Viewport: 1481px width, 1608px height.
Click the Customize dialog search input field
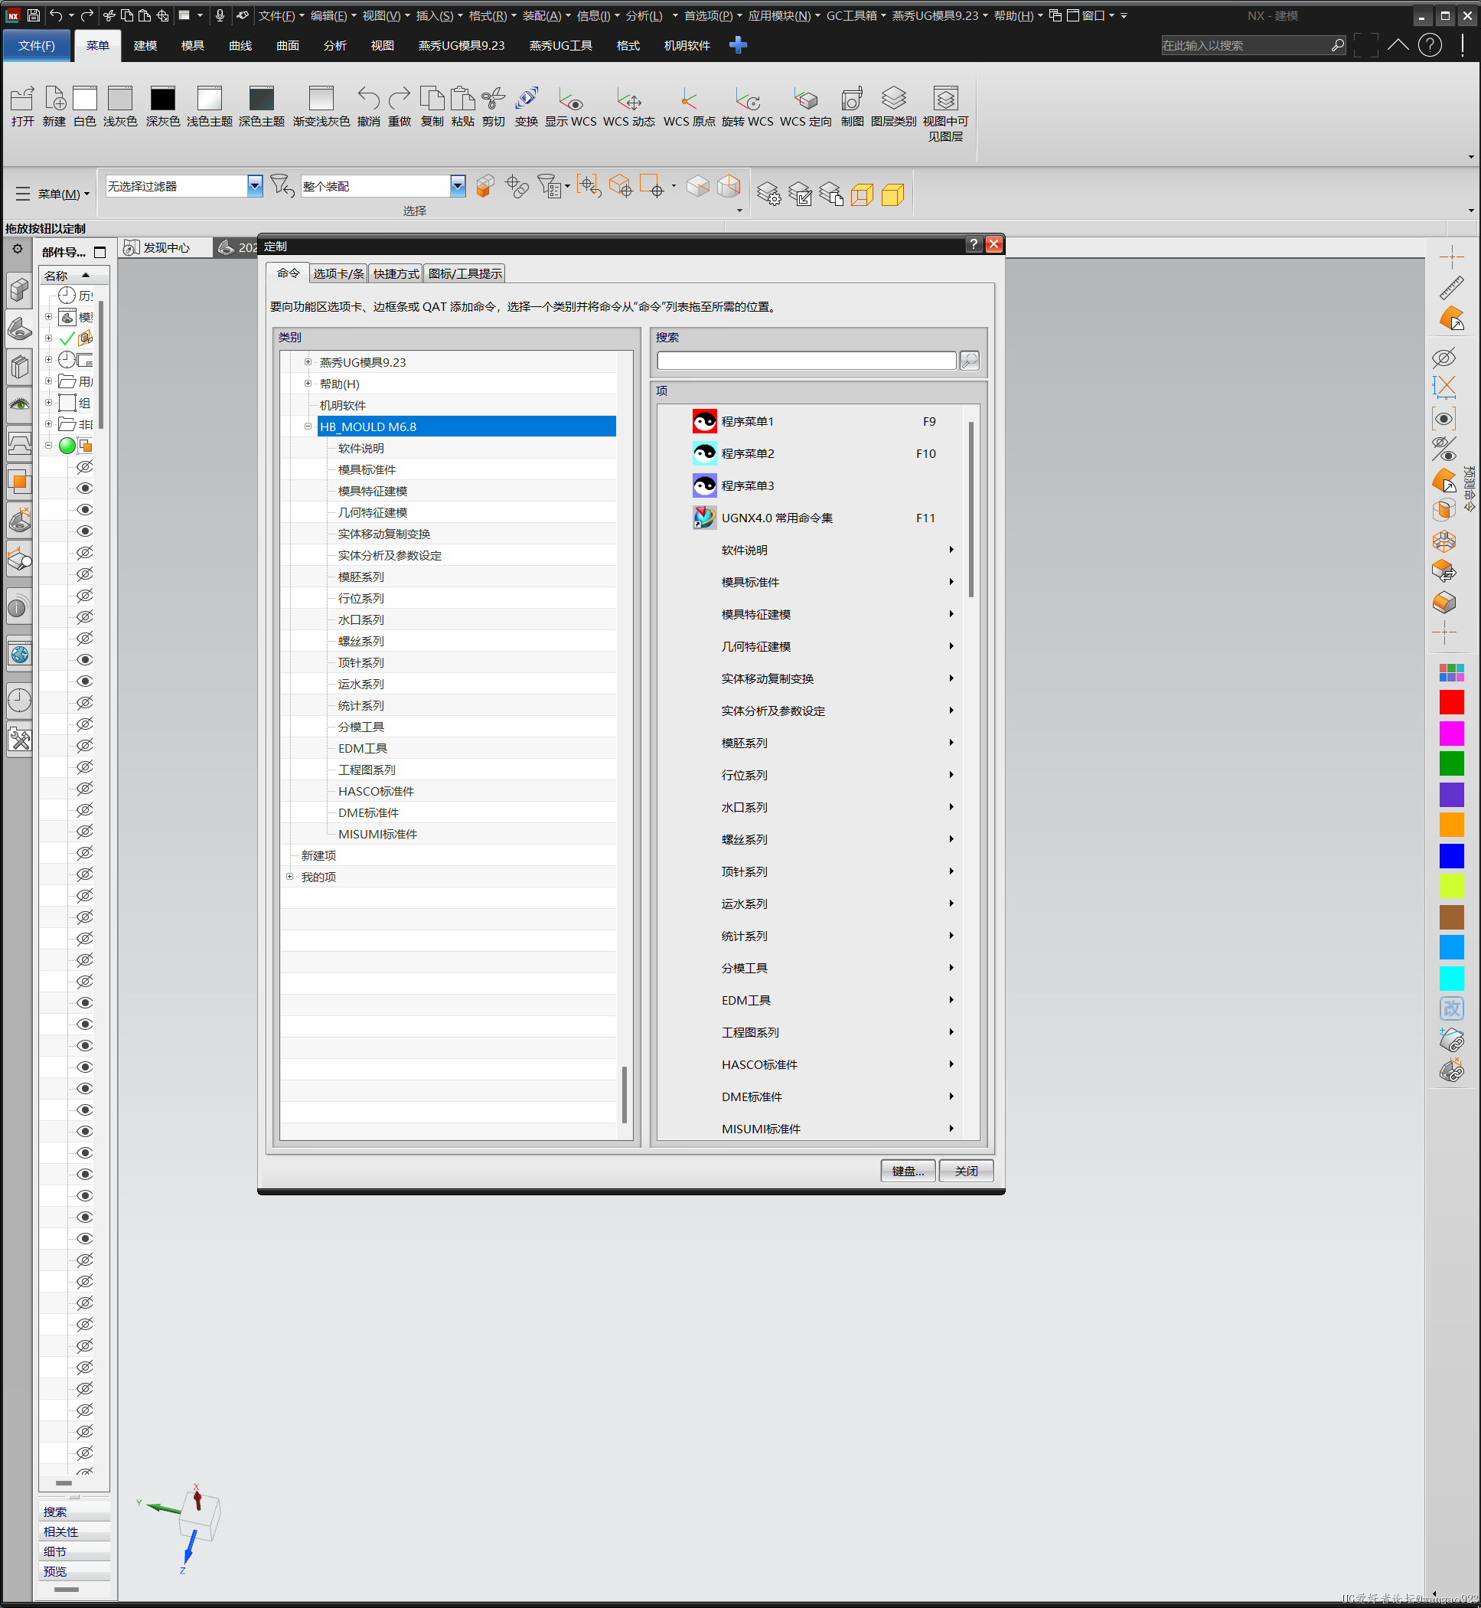806,361
